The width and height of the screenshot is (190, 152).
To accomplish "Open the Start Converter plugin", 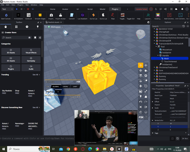I will click(x=6, y=16).
